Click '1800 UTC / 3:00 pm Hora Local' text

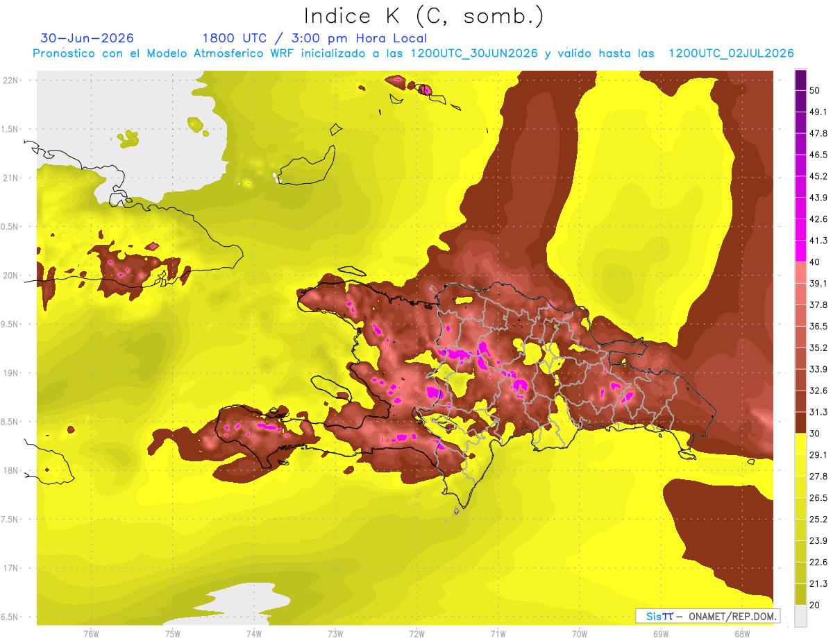(x=314, y=38)
